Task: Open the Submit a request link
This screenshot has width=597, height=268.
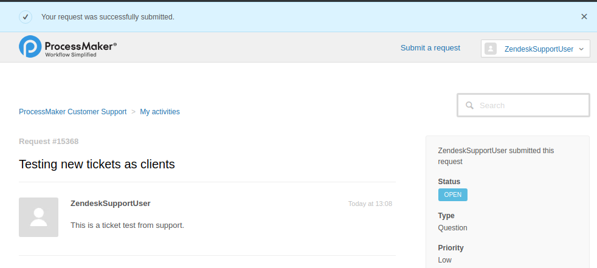Action: [x=430, y=48]
